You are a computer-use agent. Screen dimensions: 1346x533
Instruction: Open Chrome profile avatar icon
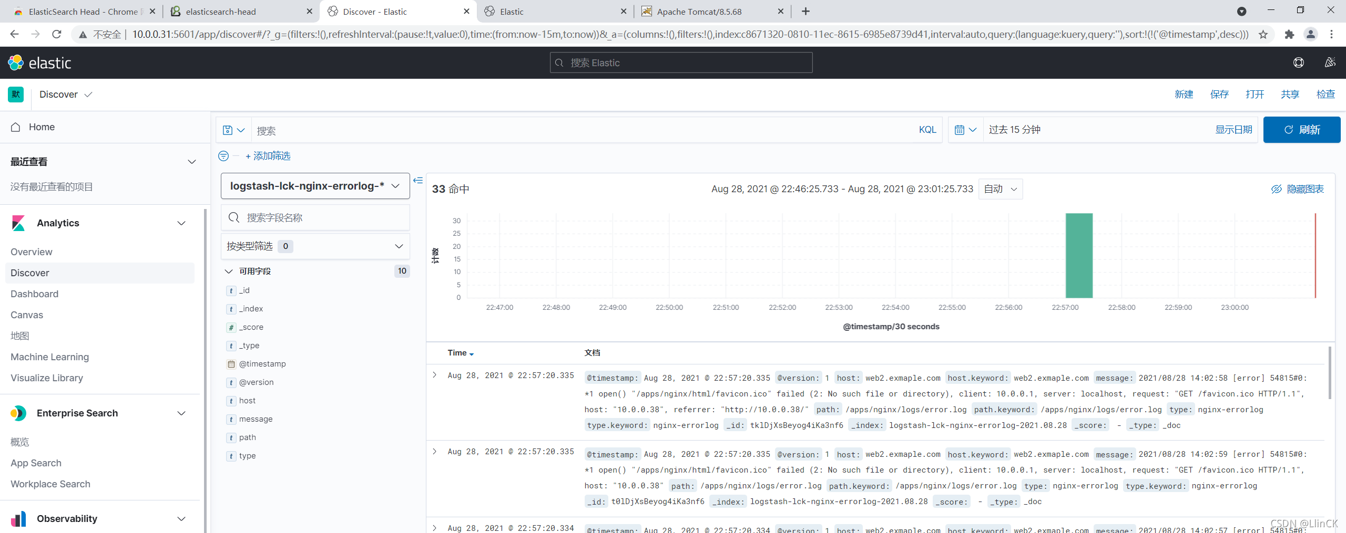point(1310,34)
